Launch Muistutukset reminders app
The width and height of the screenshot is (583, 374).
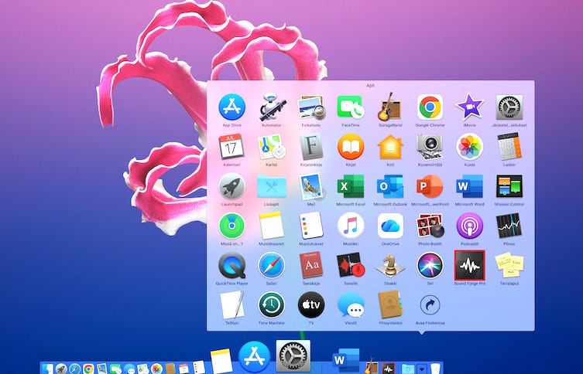click(x=311, y=226)
